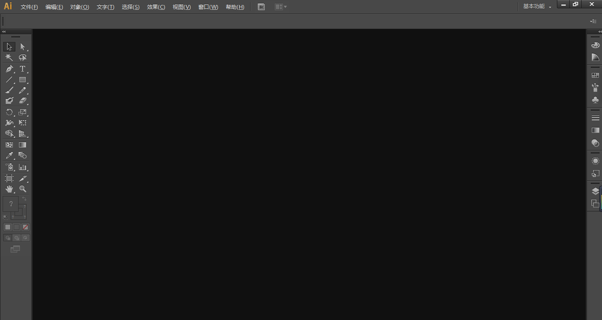Expand the right panel dock
This screenshot has width=602, height=320.
[599, 32]
